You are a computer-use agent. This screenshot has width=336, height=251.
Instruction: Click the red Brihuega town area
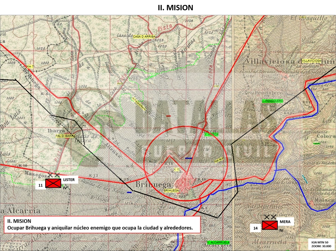click(x=184, y=182)
